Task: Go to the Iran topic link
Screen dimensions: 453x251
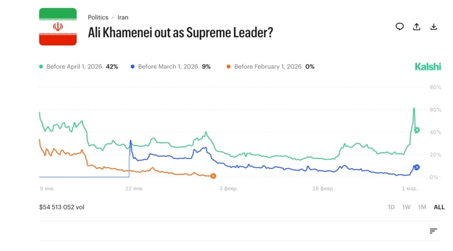Action: (x=123, y=17)
